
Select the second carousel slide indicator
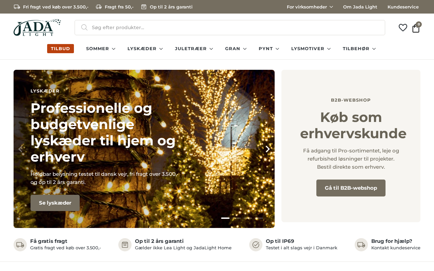point(237,218)
